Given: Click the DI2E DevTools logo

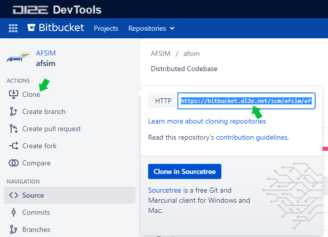Looking at the screenshot, I should tap(57, 10).
